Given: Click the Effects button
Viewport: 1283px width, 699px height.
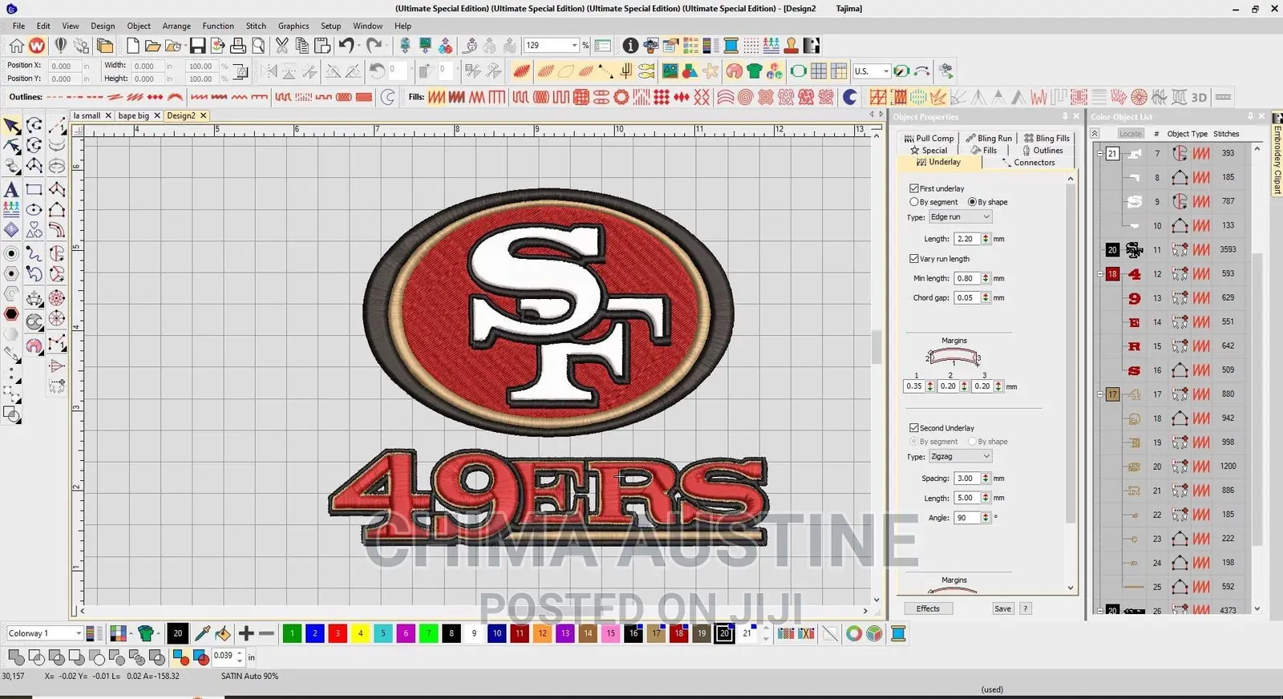Looking at the screenshot, I should tap(928, 608).
